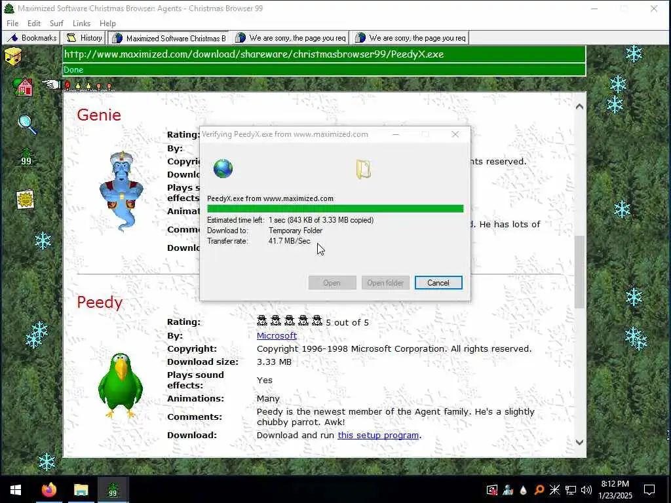The height and width of the screenshot is (503, 671).
Task: Click the '3.33 MB' download size value
Action: tap(274, 362)
